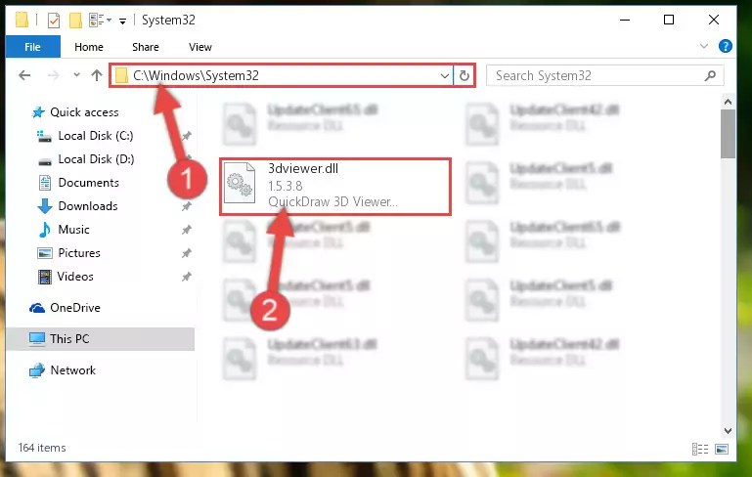This screenshot has width=752, height=477.
Task: Click the Forward navigation arrow
Action: 54,75
